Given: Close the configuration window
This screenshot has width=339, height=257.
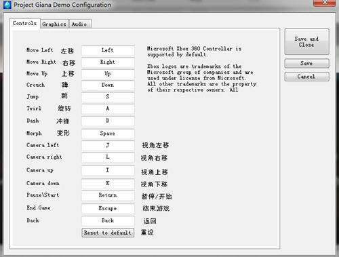Looking at the screenshot, I should point(325,3).
